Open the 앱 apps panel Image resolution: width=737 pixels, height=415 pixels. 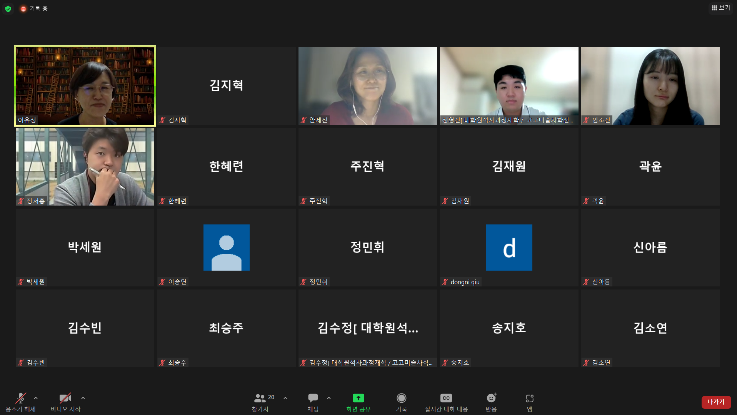point(529,402)
